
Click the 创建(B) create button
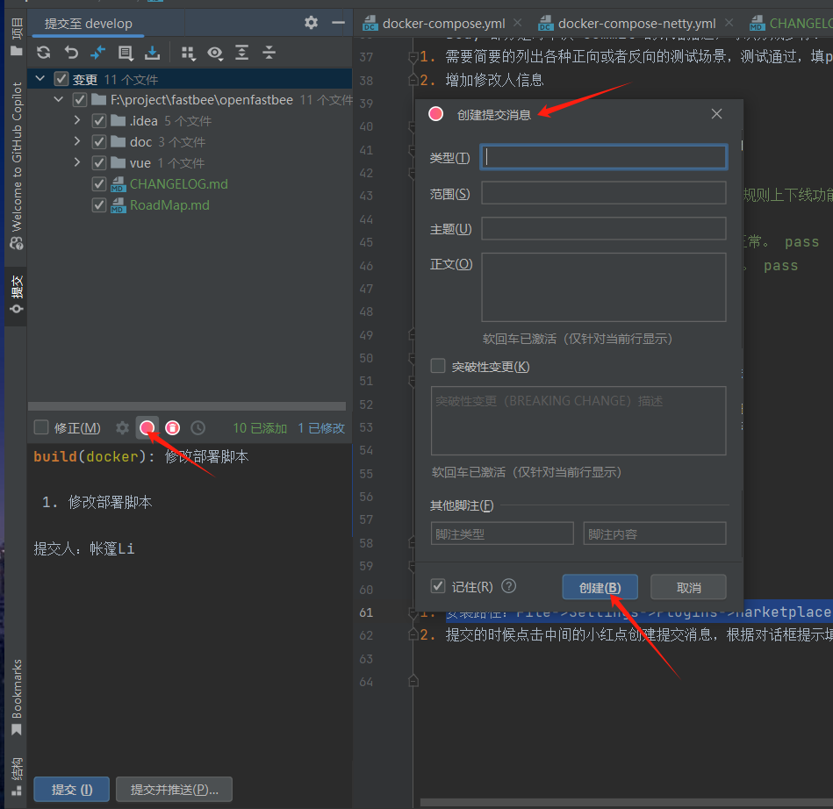pyautogui.click(x=600, y=586)
